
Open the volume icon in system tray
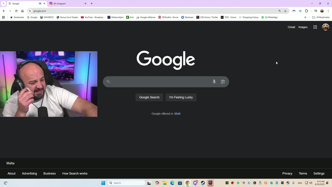(311, 183)
